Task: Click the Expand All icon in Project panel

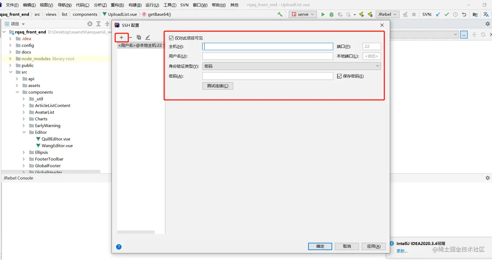Action: click(x=99, y=24)
